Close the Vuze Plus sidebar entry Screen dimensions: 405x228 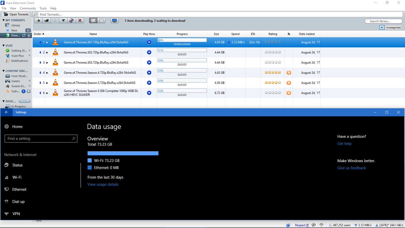(30, 56)
